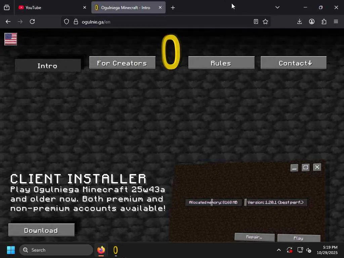Open the Extensions puzzle icon
The image size is (344, 258).
click(324, 21)
